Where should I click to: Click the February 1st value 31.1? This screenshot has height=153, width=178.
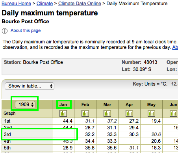tap(90, 121)
